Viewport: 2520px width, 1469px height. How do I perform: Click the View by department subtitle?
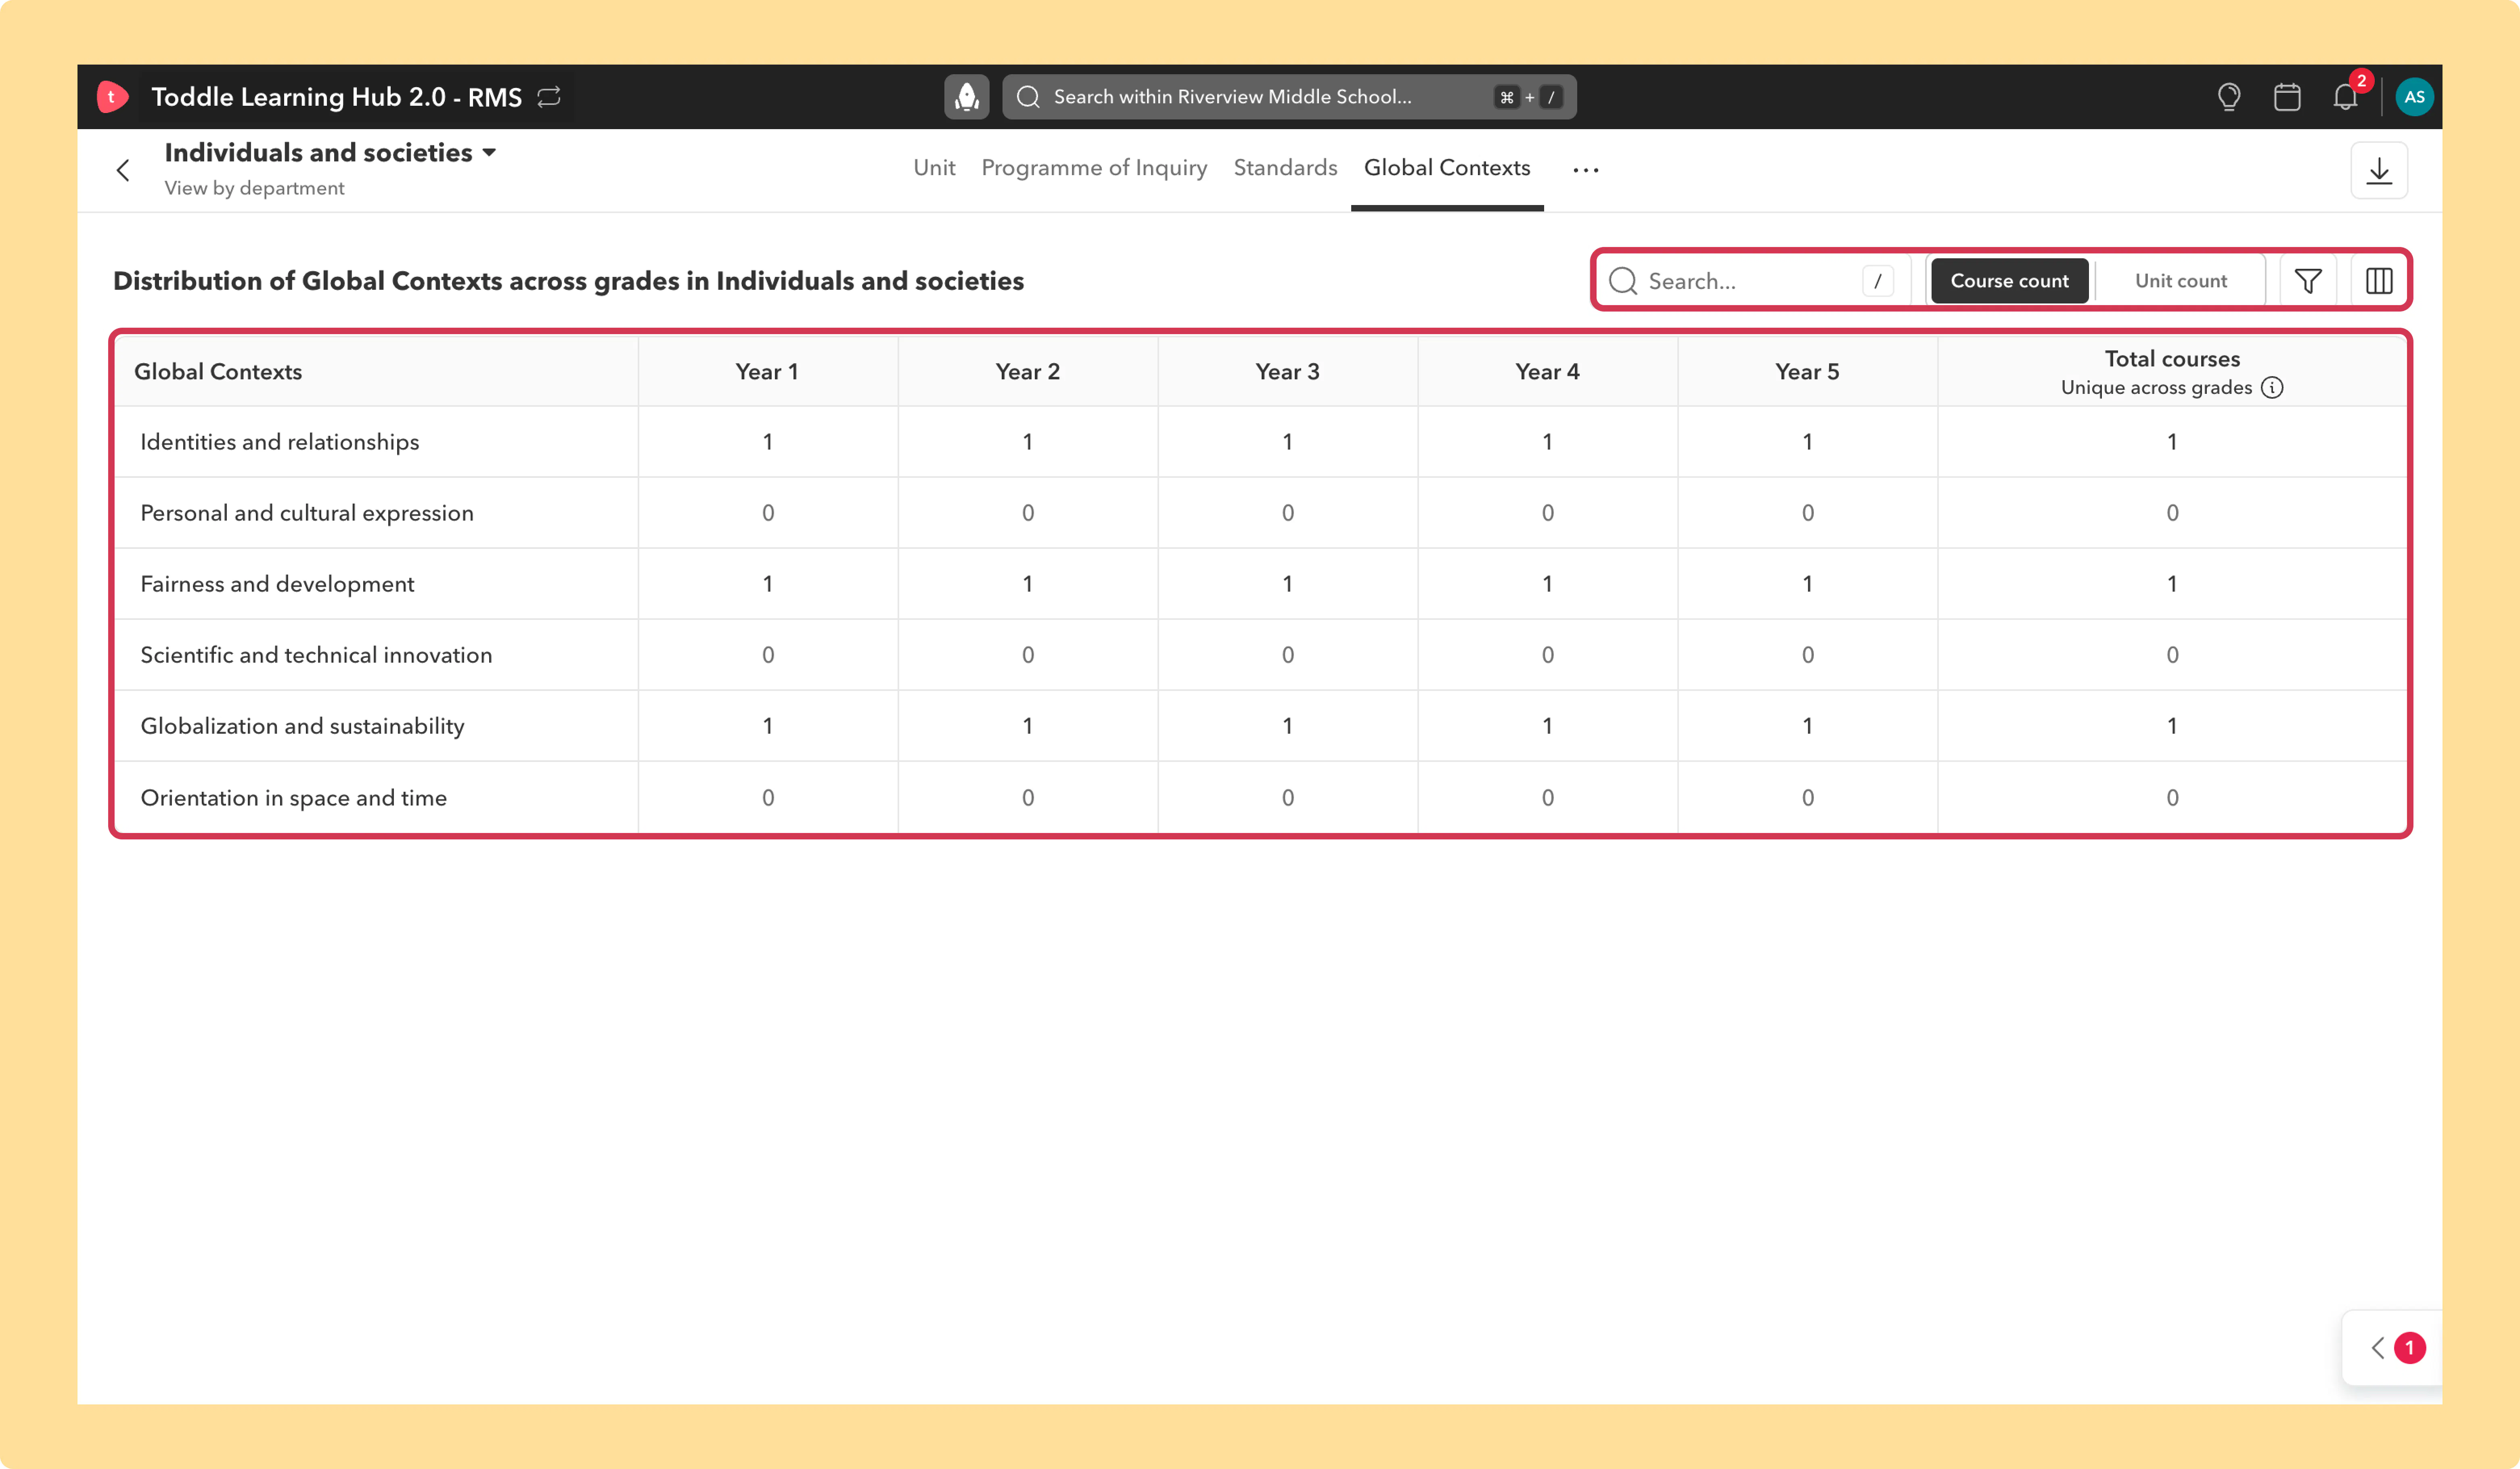click(254, 188)
